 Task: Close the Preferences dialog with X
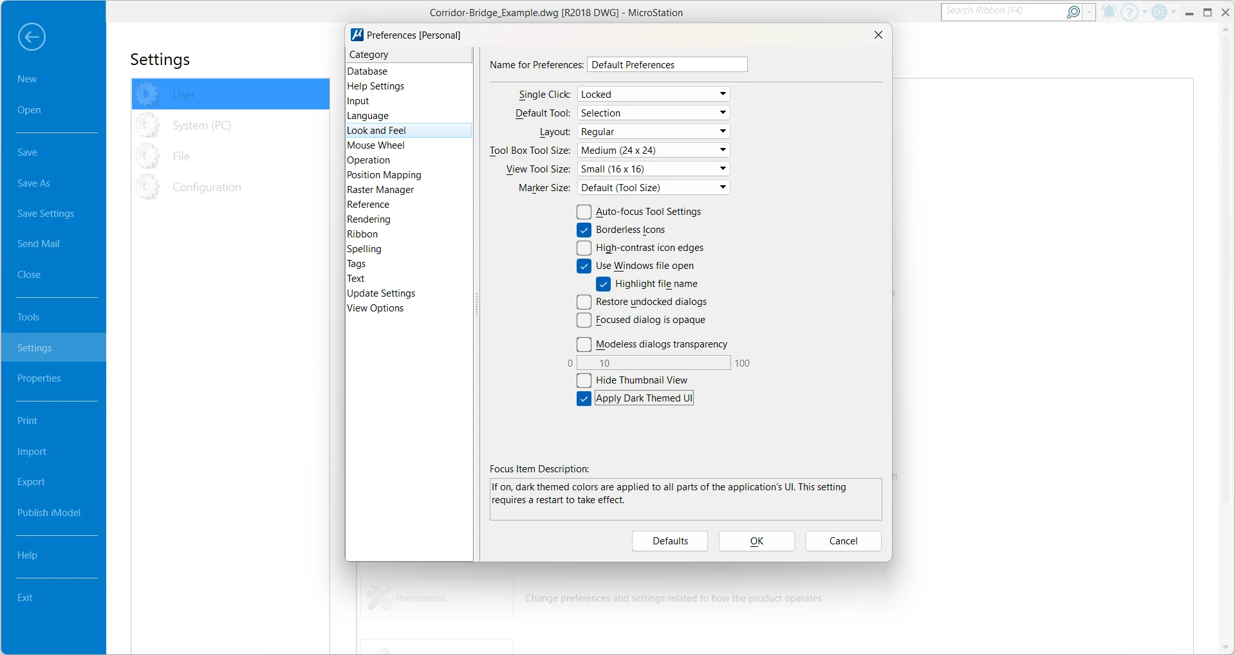(878, 35)
